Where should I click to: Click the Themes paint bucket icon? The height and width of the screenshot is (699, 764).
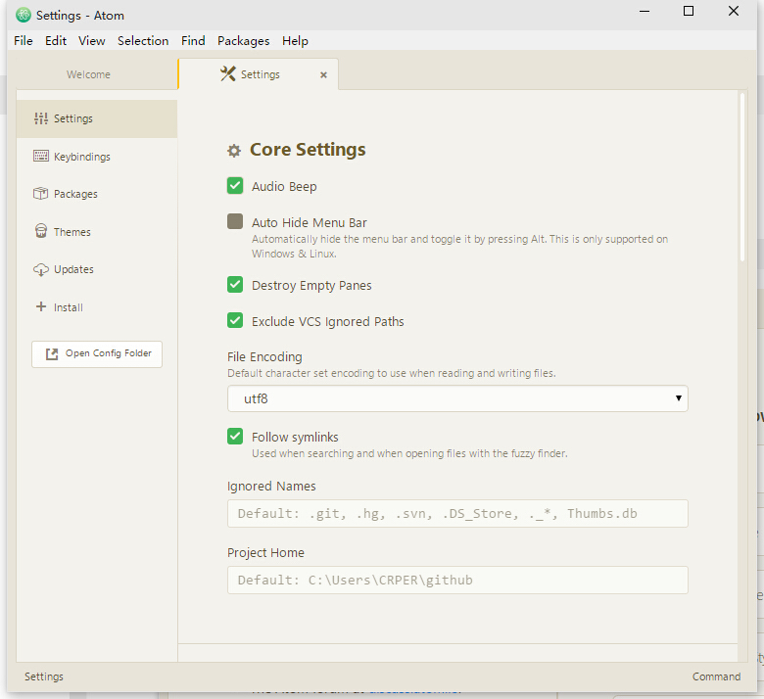(x=40, y=232)
